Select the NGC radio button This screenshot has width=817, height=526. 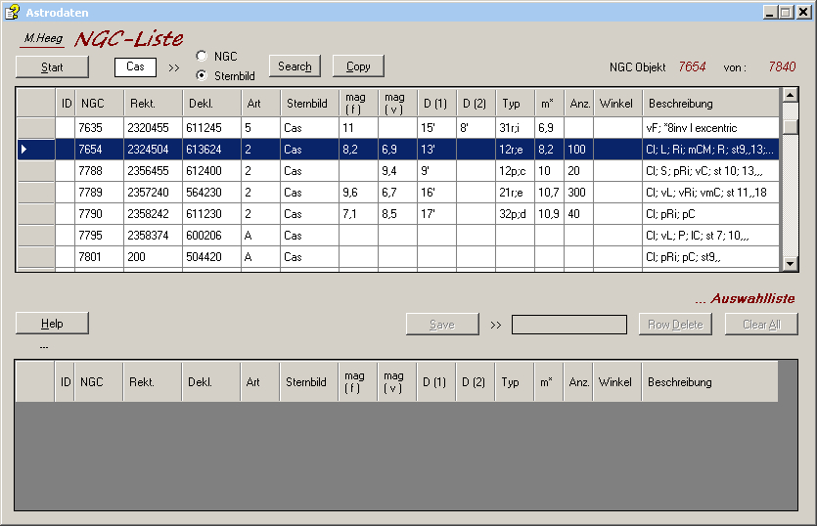click(x=202, y=56)
